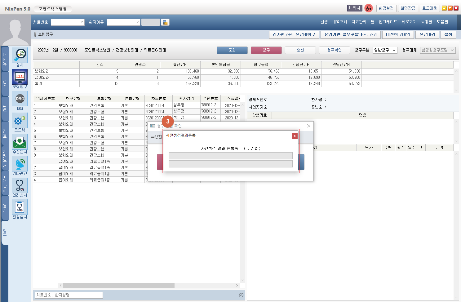
Task: Launch the 코드뷰 gears icon
Action: point(20,121)
